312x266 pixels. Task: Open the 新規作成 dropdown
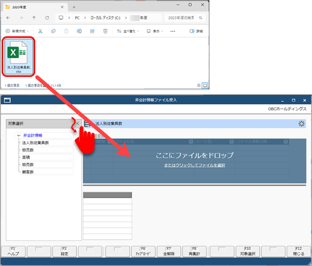coord(17,31)
